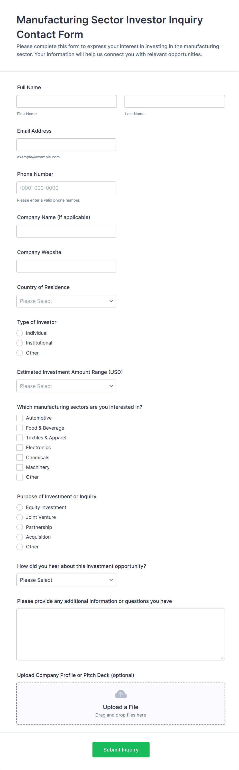Select the Company Website input box
Image resolution: width=239 pixels, height=770 pixels.
pyautogui.click(x=66, y=266)
